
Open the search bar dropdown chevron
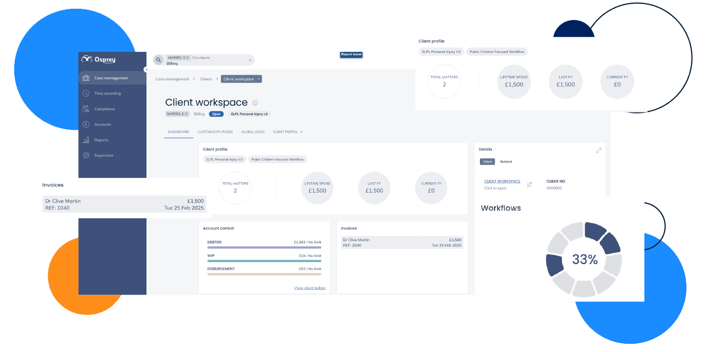tap(249, 59)
